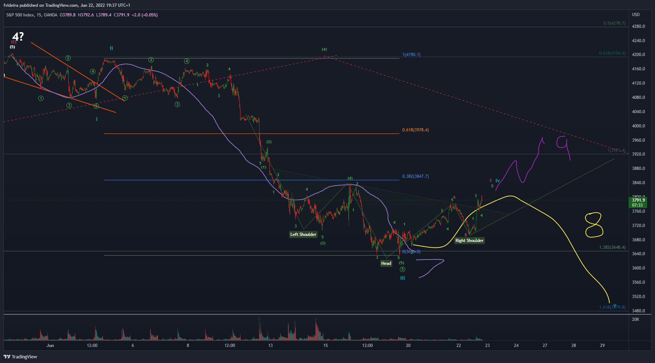Click the high value H3792.6

(86, 15)
